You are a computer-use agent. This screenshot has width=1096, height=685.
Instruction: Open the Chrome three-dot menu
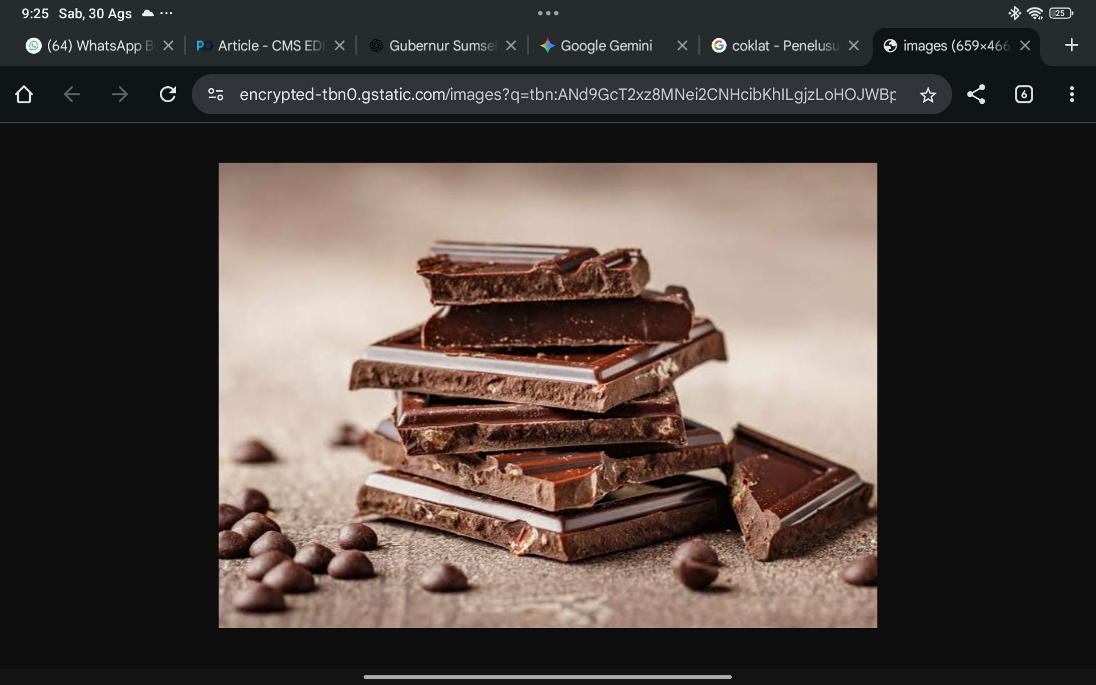(x=1072, y=94)
